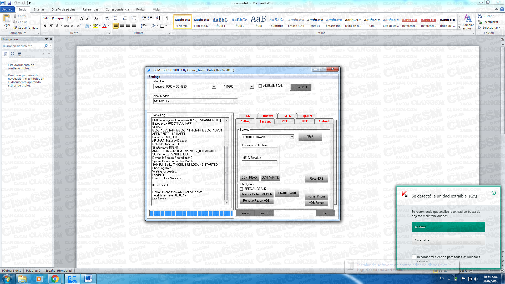This screenshot has height=284, width=505.
Task: Expand the COM port selection dropdown
Action: click(x=214, y=87)
